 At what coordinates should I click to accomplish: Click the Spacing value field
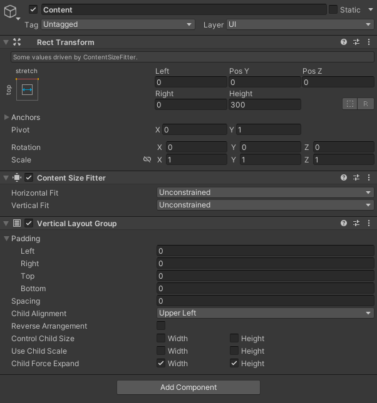266,301
